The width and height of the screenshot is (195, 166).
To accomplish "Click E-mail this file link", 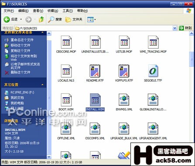I will click(x=22, y=66).
